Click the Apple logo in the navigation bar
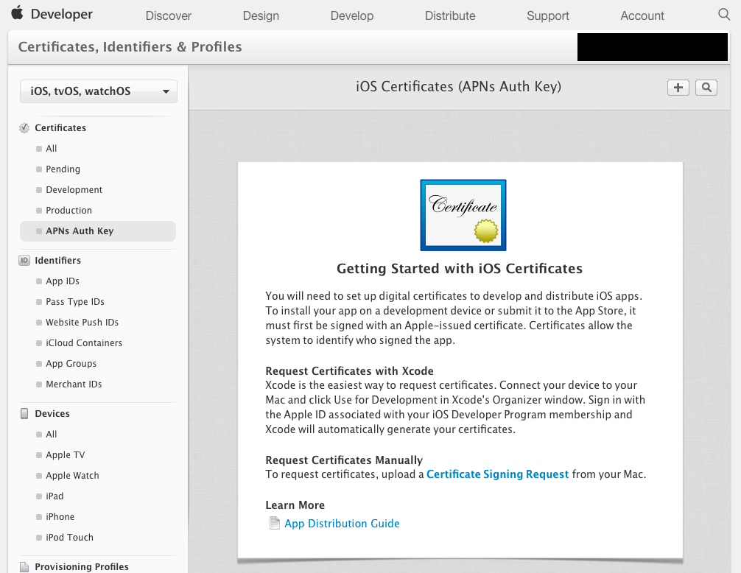741x573 pixels. (x=18, y=13)
